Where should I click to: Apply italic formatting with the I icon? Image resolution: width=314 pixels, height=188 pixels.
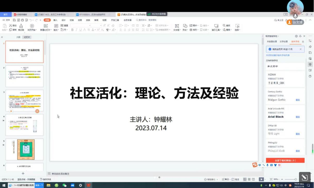[x=76, y=30]
